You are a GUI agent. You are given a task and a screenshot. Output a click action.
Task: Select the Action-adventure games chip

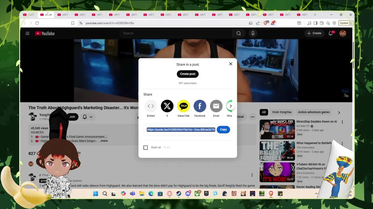[x=314, y=112]
